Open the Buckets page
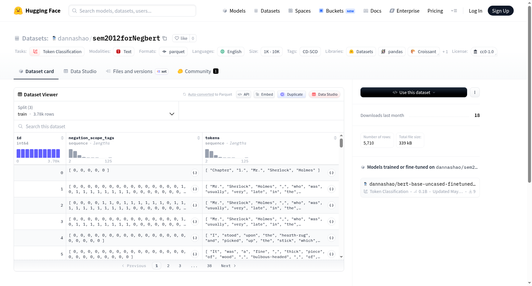This screenshot has height=286, width=532. point(337,11)
